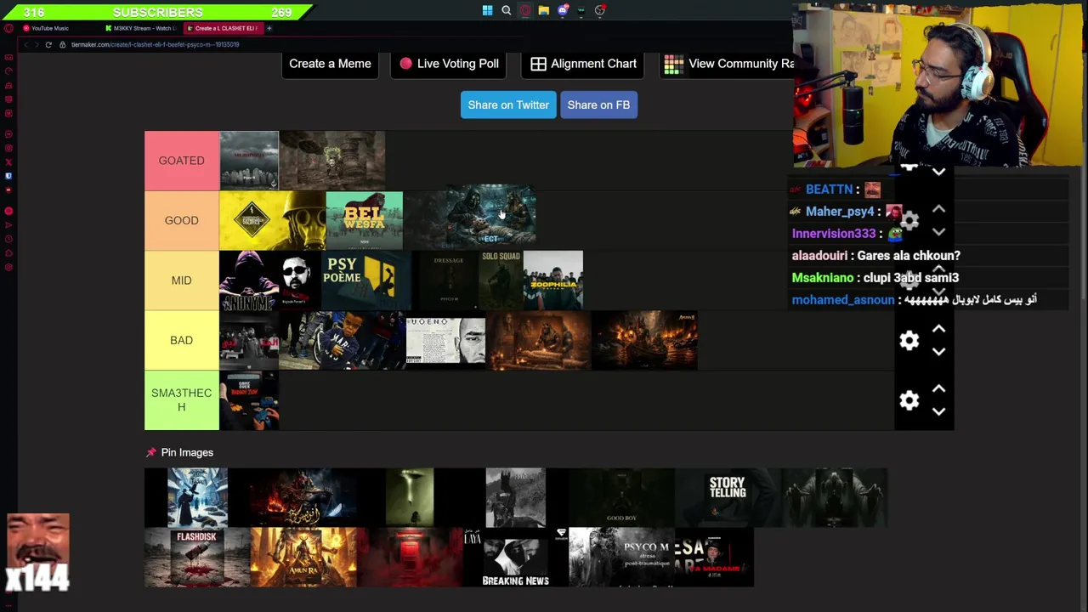Open X (Twitter) in the Opera sidebar
Viewport: 1088px width, 612px height.
click(x=8, y=161)
